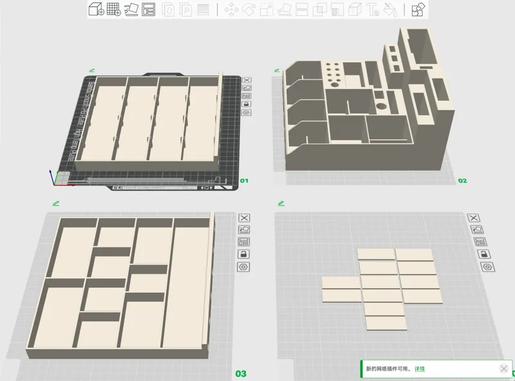Click the Add object cube icon
The image size is (515, 381).
(96, 9)
